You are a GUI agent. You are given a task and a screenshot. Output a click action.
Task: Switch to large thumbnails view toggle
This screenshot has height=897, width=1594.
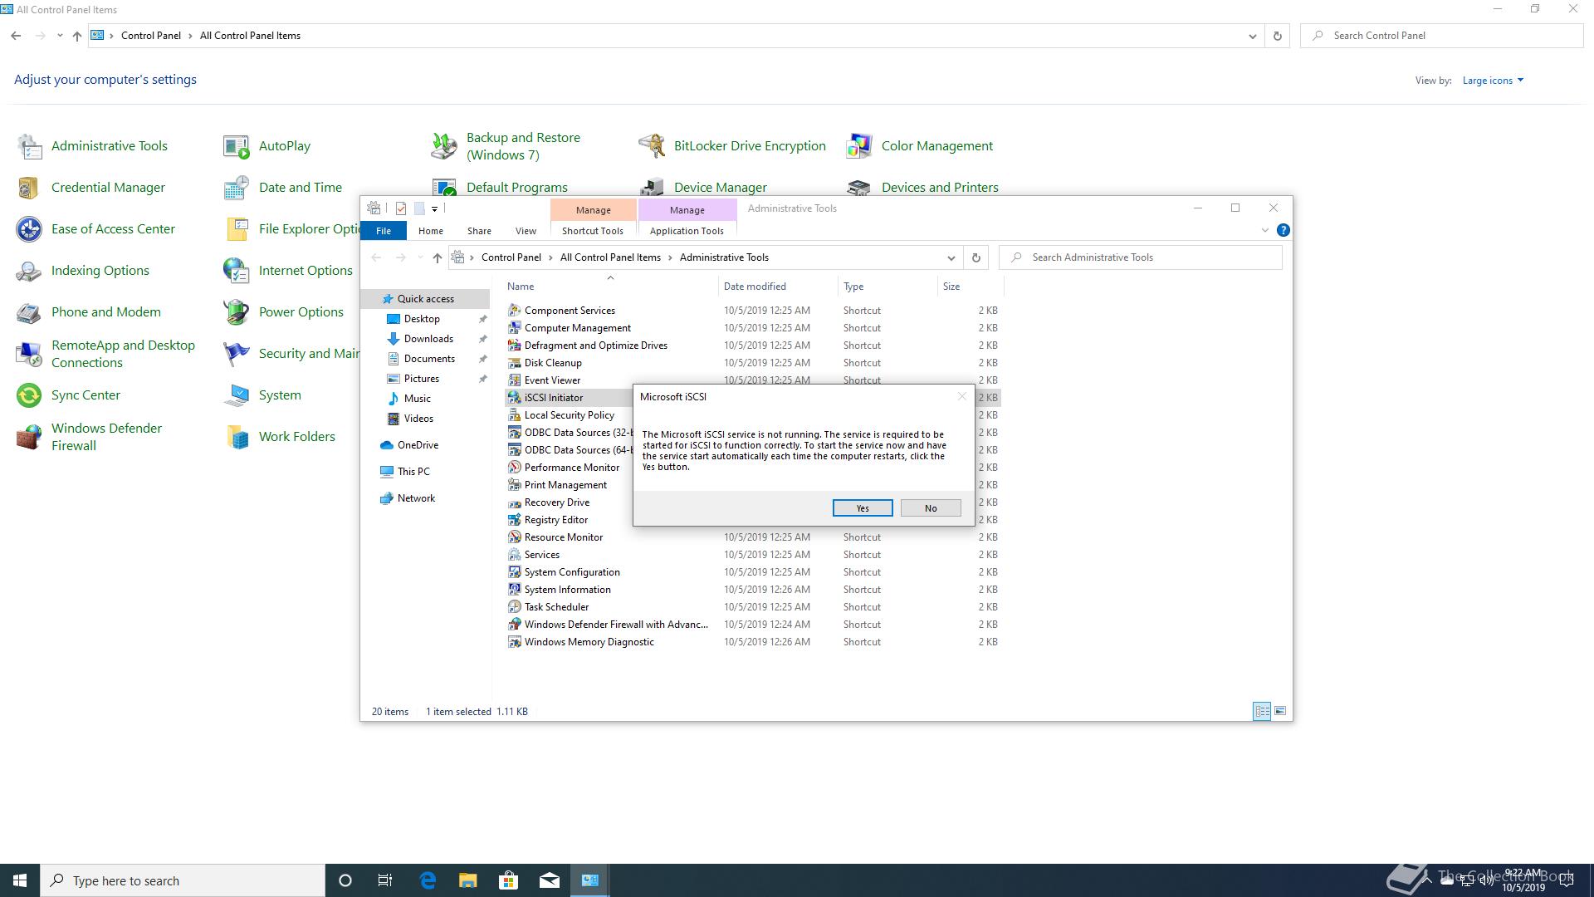(x=1280, y=711)
